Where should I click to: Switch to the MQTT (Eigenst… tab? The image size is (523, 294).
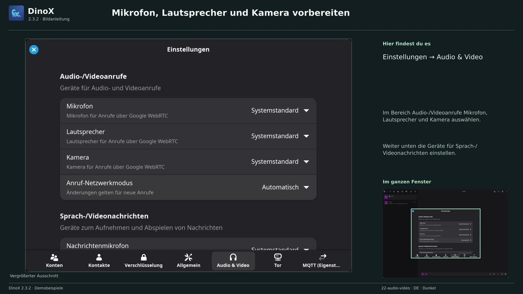pos(321,261)
